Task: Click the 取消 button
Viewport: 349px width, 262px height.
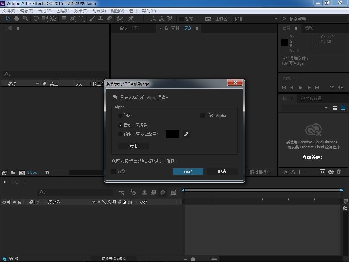Action: tap(222, 171)
